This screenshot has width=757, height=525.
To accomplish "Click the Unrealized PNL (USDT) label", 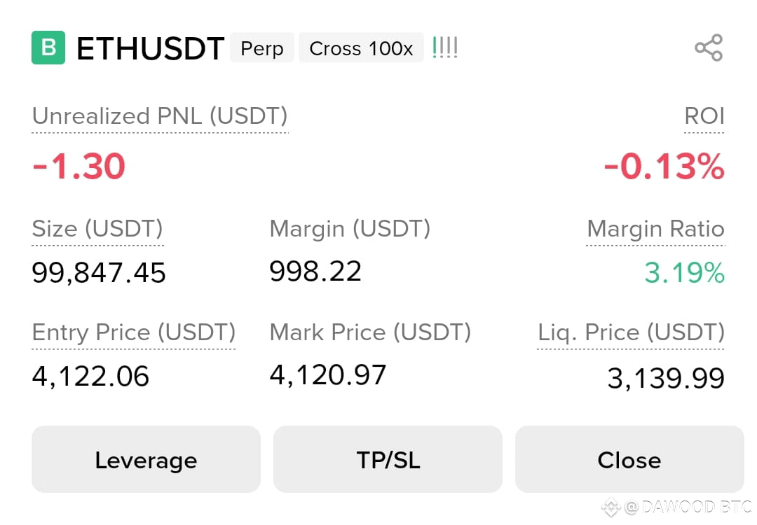I will click(x=160, y=116).
